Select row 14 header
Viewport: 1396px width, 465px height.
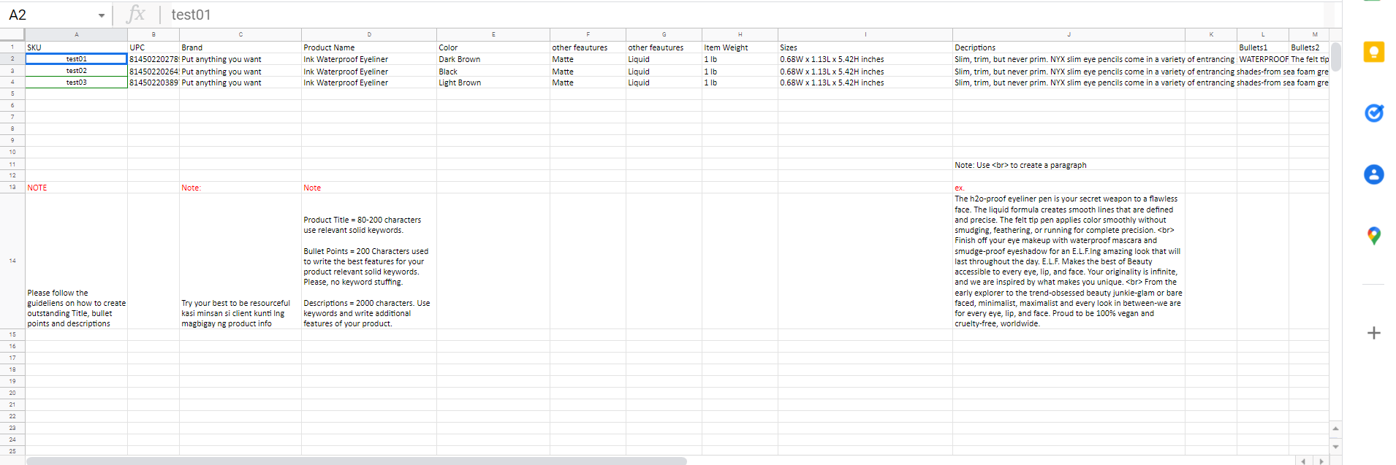click(x=12, y=261)
